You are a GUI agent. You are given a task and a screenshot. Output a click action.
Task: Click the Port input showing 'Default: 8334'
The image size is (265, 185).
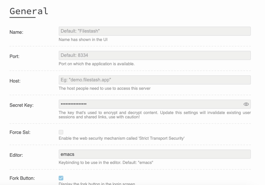[155, 55]
